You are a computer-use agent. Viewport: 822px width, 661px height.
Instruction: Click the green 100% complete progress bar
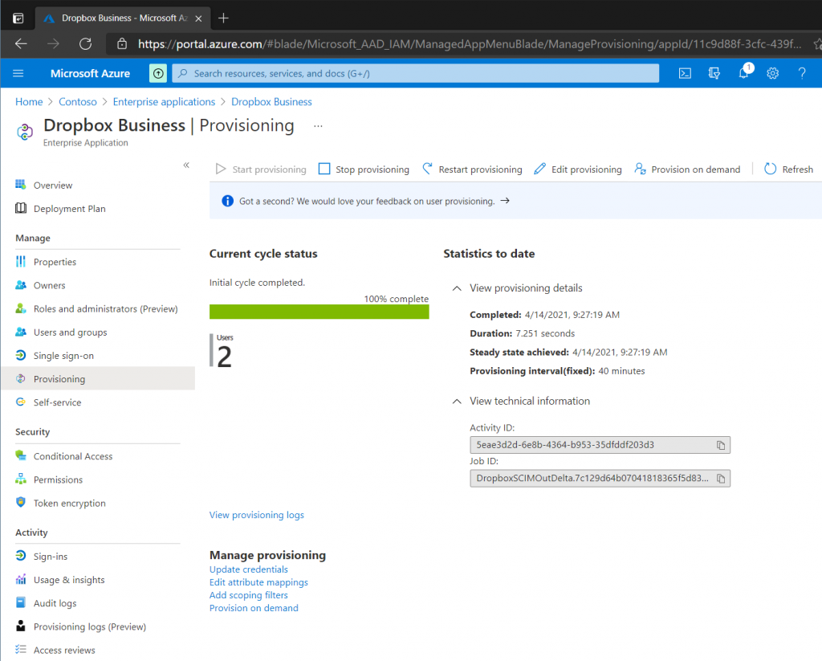click(319, 312)
